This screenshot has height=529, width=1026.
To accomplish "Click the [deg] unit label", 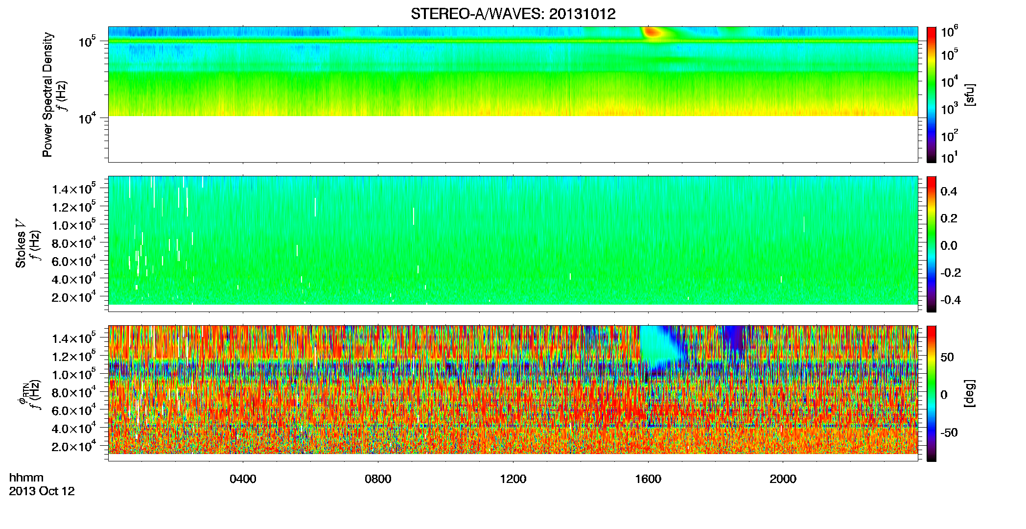I will tap(969, 393).
